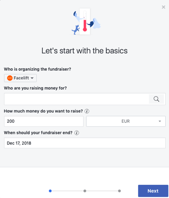169x198 pixels.
Task: Select the second progress step dot
Action: click(x=85, y=191)
